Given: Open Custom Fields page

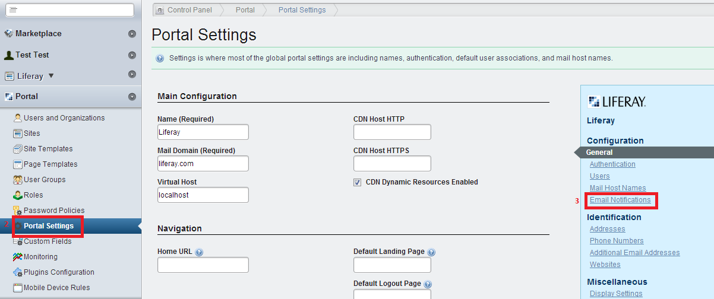Looking at the screenshot, I should (48, 241).
